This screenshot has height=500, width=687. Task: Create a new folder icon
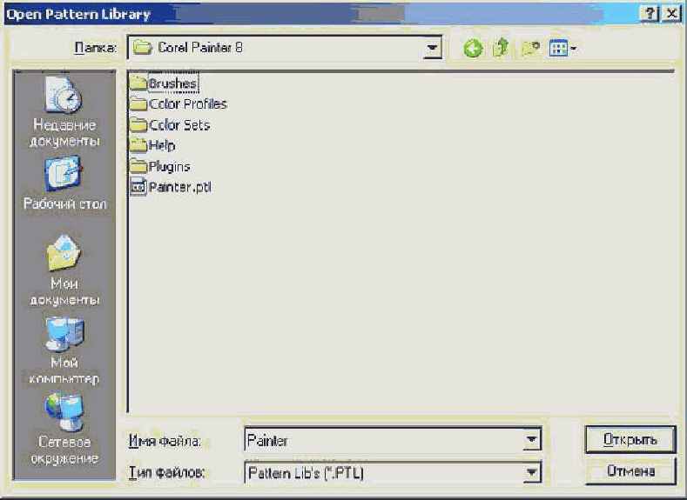(530, 48)
